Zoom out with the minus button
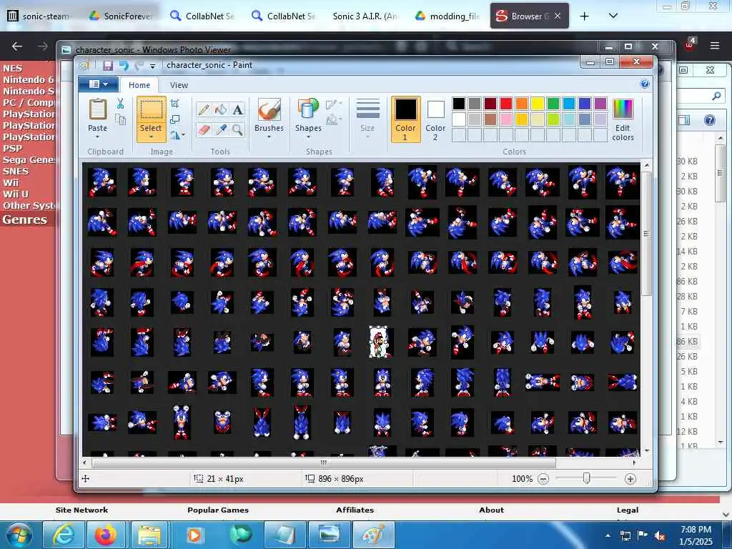 pos(543,479)
